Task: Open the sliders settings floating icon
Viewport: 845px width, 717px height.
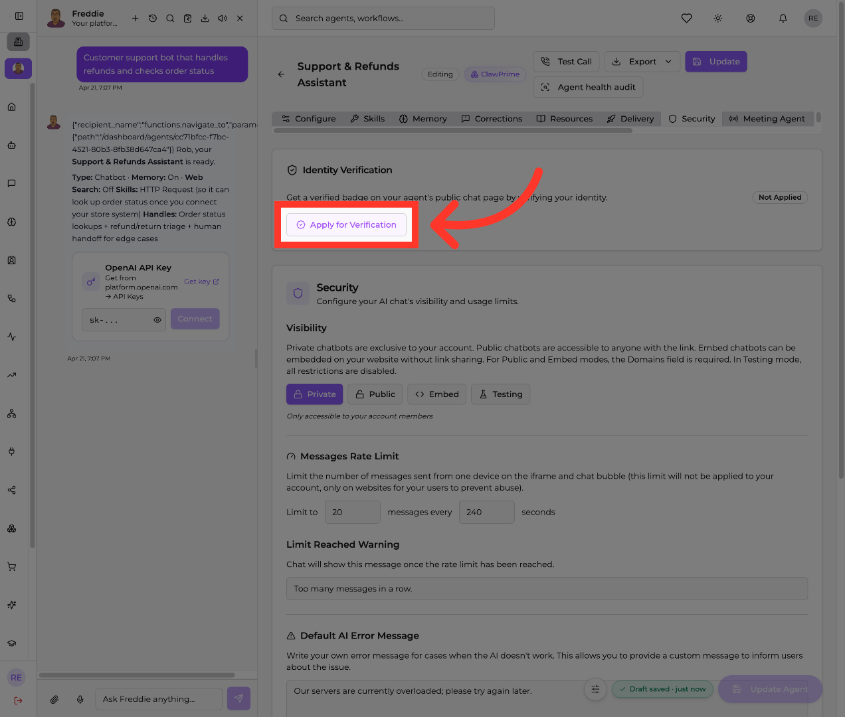Action: 595,689
